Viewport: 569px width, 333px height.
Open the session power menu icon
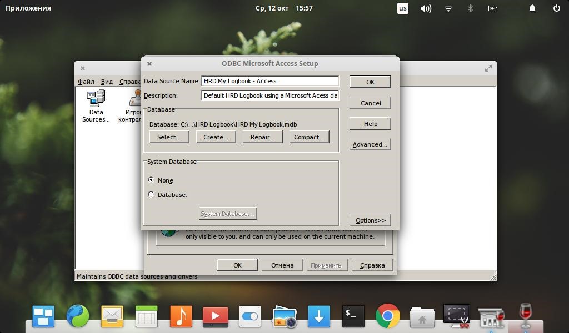click(557, 8)
